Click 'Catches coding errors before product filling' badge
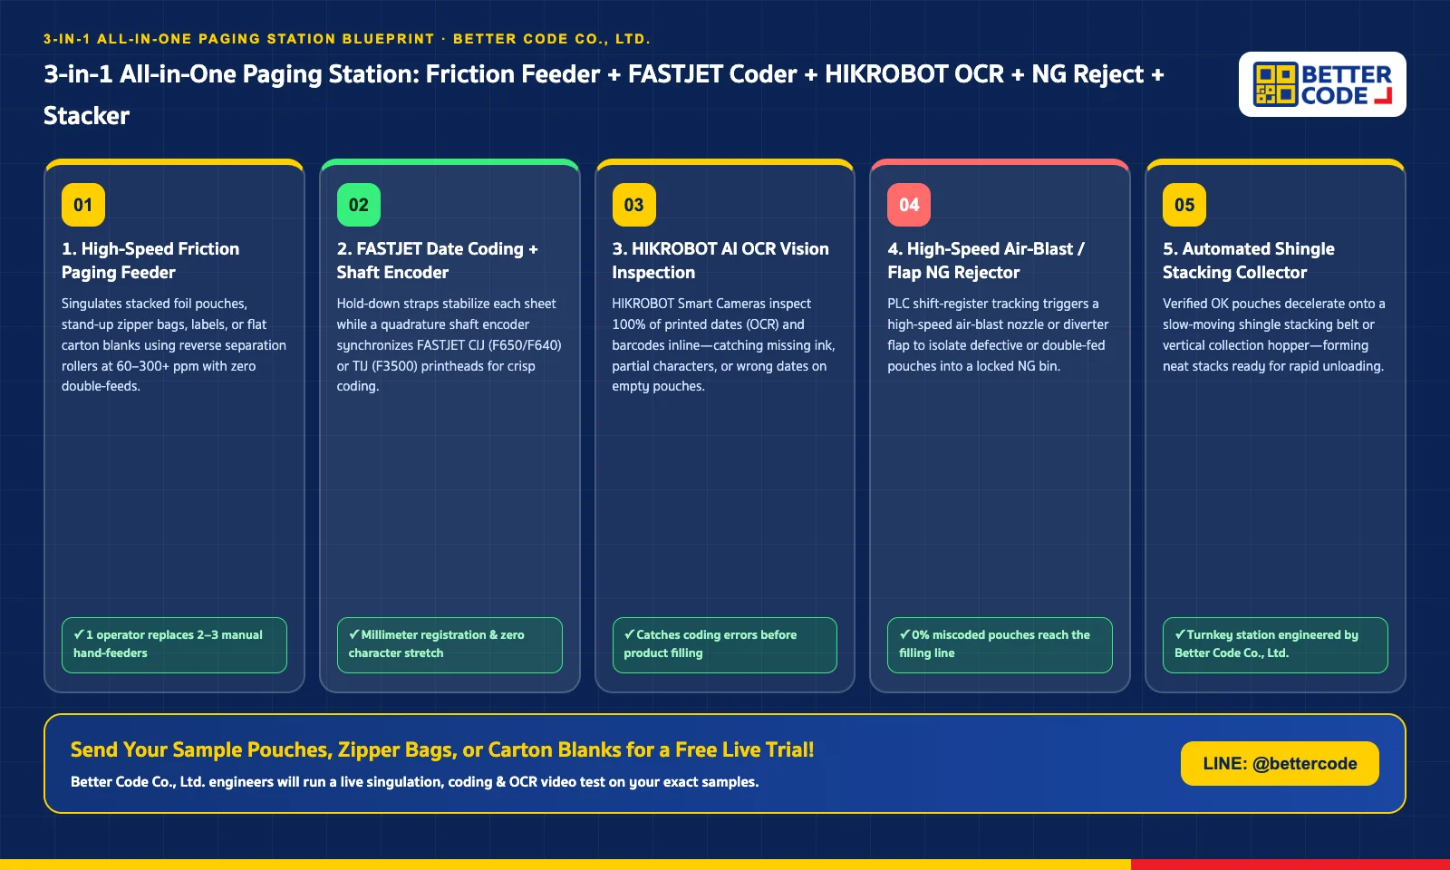Screen dimensions: 1450x870 click(x=725, y=644)
